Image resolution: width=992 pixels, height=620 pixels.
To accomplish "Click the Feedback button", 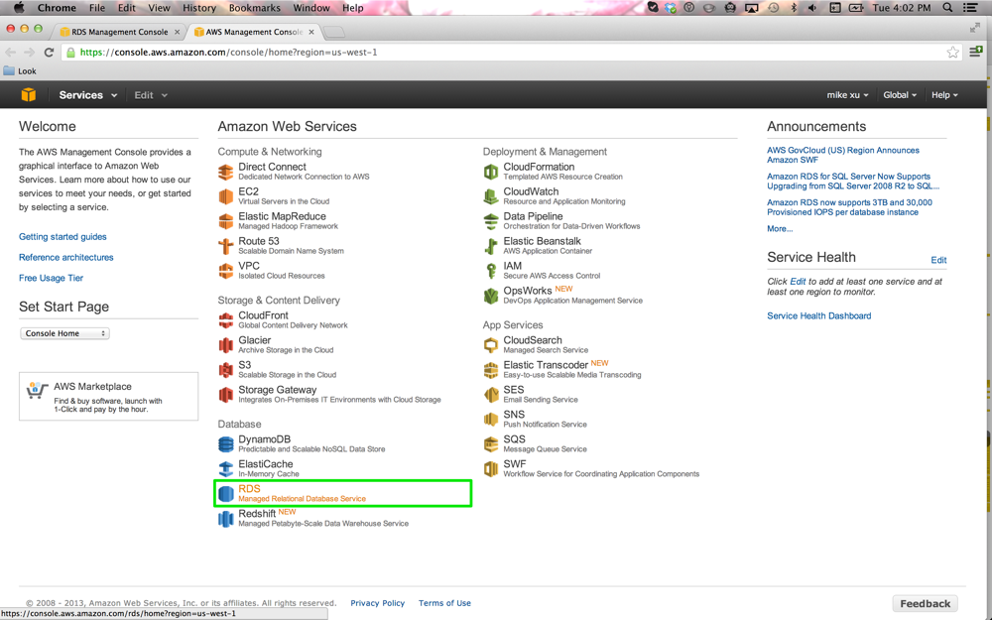I will click(925, 603).
